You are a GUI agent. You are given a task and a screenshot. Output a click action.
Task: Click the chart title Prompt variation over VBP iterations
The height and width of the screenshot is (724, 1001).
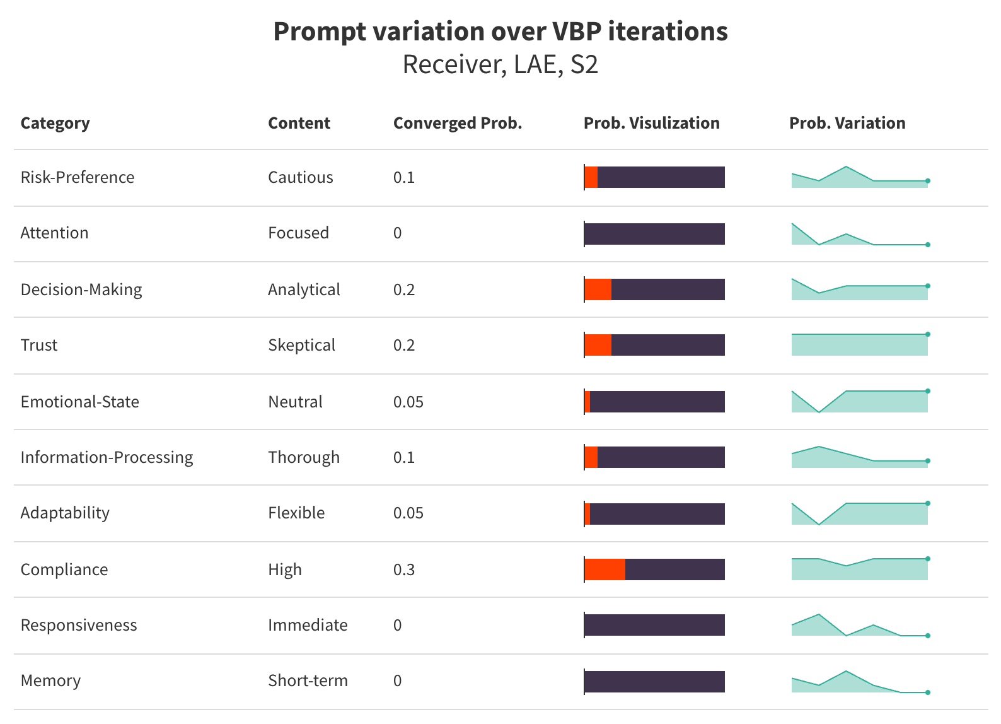500,32
